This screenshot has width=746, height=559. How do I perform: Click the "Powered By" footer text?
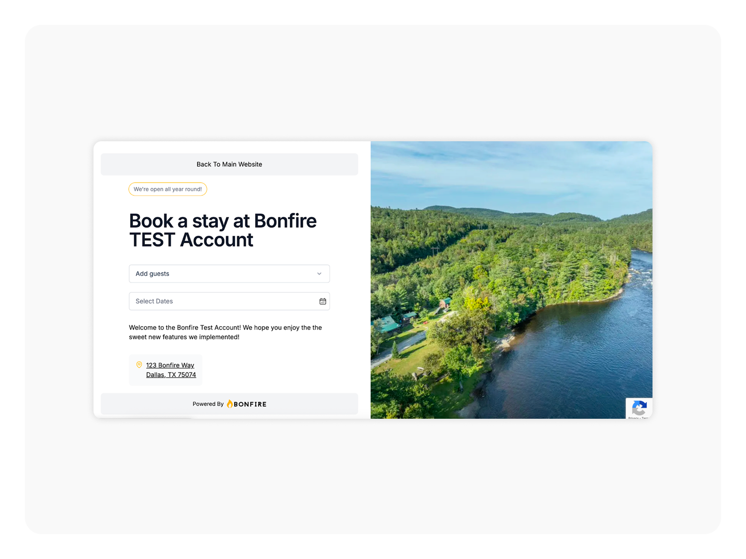[x=208, y=404]
